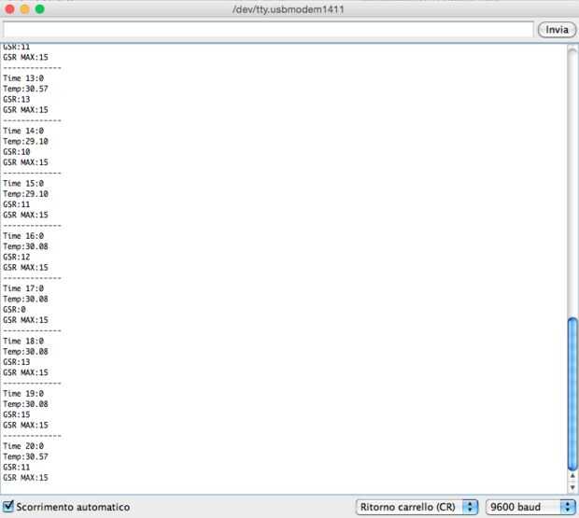Image resolution: width=579 pixels, height=518 pixels.
Task: Click the window title /dev/tty.usbmodem1411
Action: 288,9
